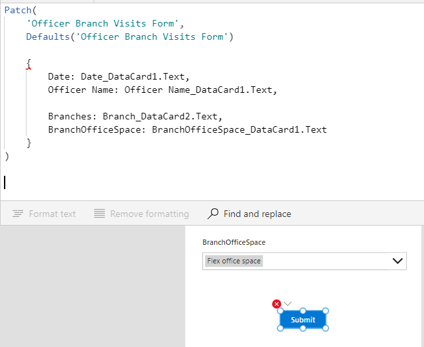
Task: Click the Submit button's top-right selection handle
Action: click(326, 311)
